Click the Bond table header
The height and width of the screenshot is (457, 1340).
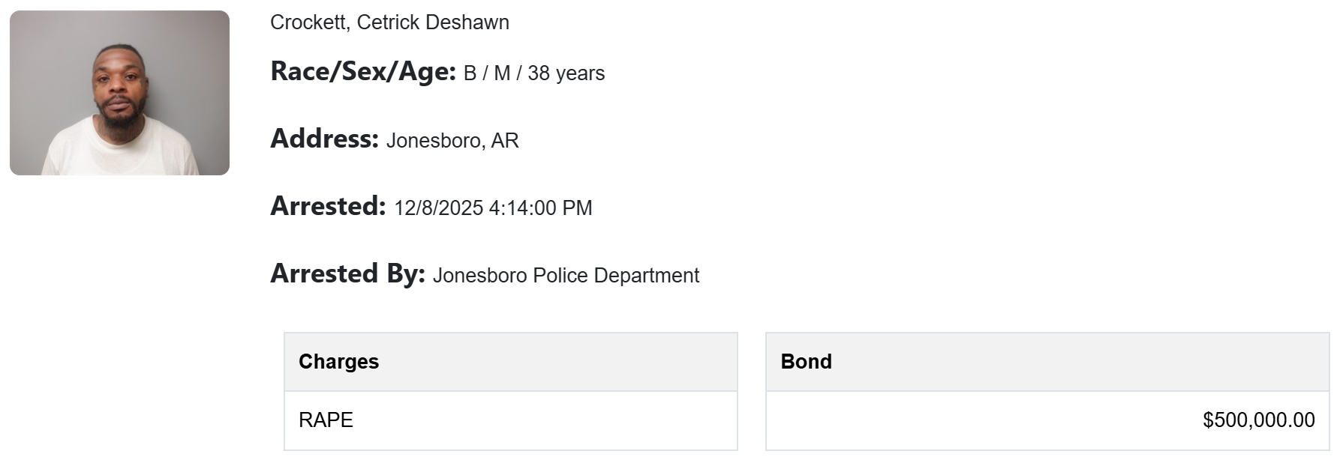tap(806, 362)
